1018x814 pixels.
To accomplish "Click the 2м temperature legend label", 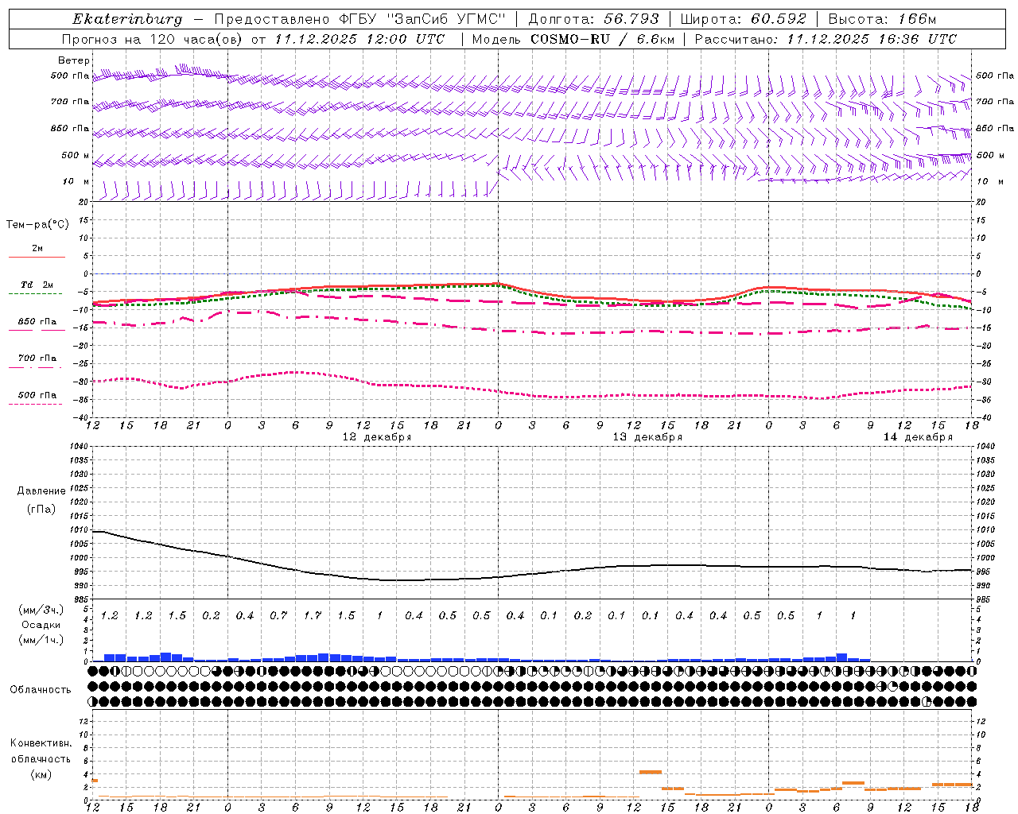I will tap(37, 249).
